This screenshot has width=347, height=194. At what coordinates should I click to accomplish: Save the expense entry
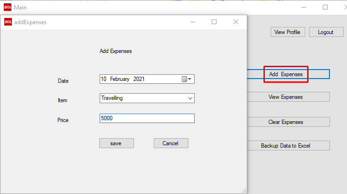[x=116, y=143]
